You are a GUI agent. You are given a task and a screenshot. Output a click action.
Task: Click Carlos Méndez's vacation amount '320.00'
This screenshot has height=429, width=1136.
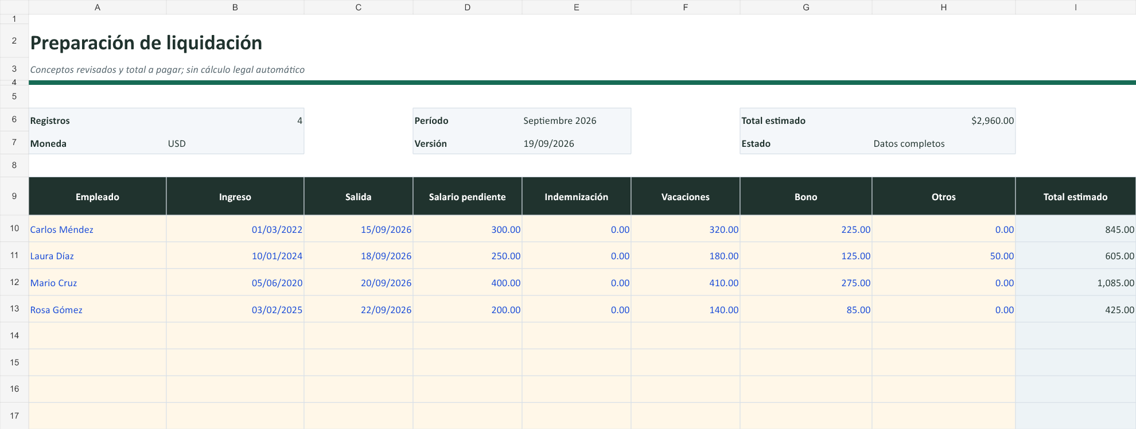coord(686,229)
